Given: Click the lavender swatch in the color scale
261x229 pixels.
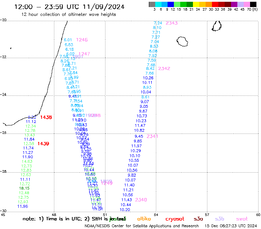Looking at the screenshot, I should [241, 4].
